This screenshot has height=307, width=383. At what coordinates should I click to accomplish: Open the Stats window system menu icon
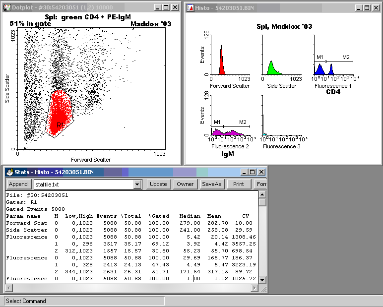pyautogui.click(x=9, y=172)
